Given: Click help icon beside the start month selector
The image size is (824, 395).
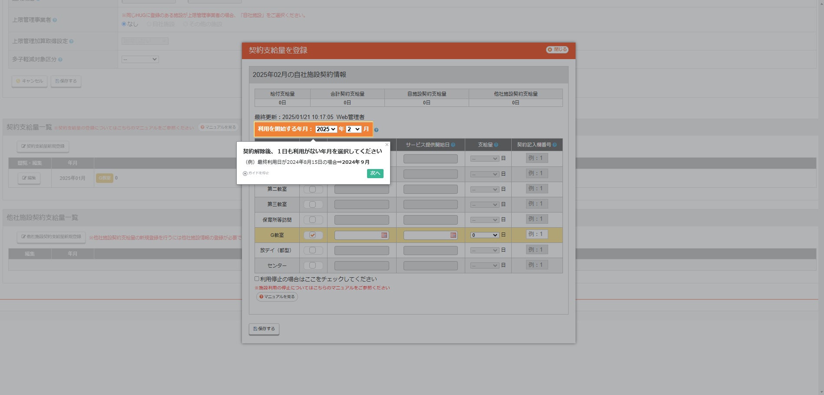Looking at the screenshot, I should coord(376,130).
